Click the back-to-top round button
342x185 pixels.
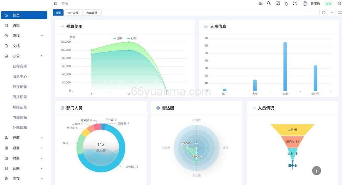pyautogui.click(x=317, y=171)
